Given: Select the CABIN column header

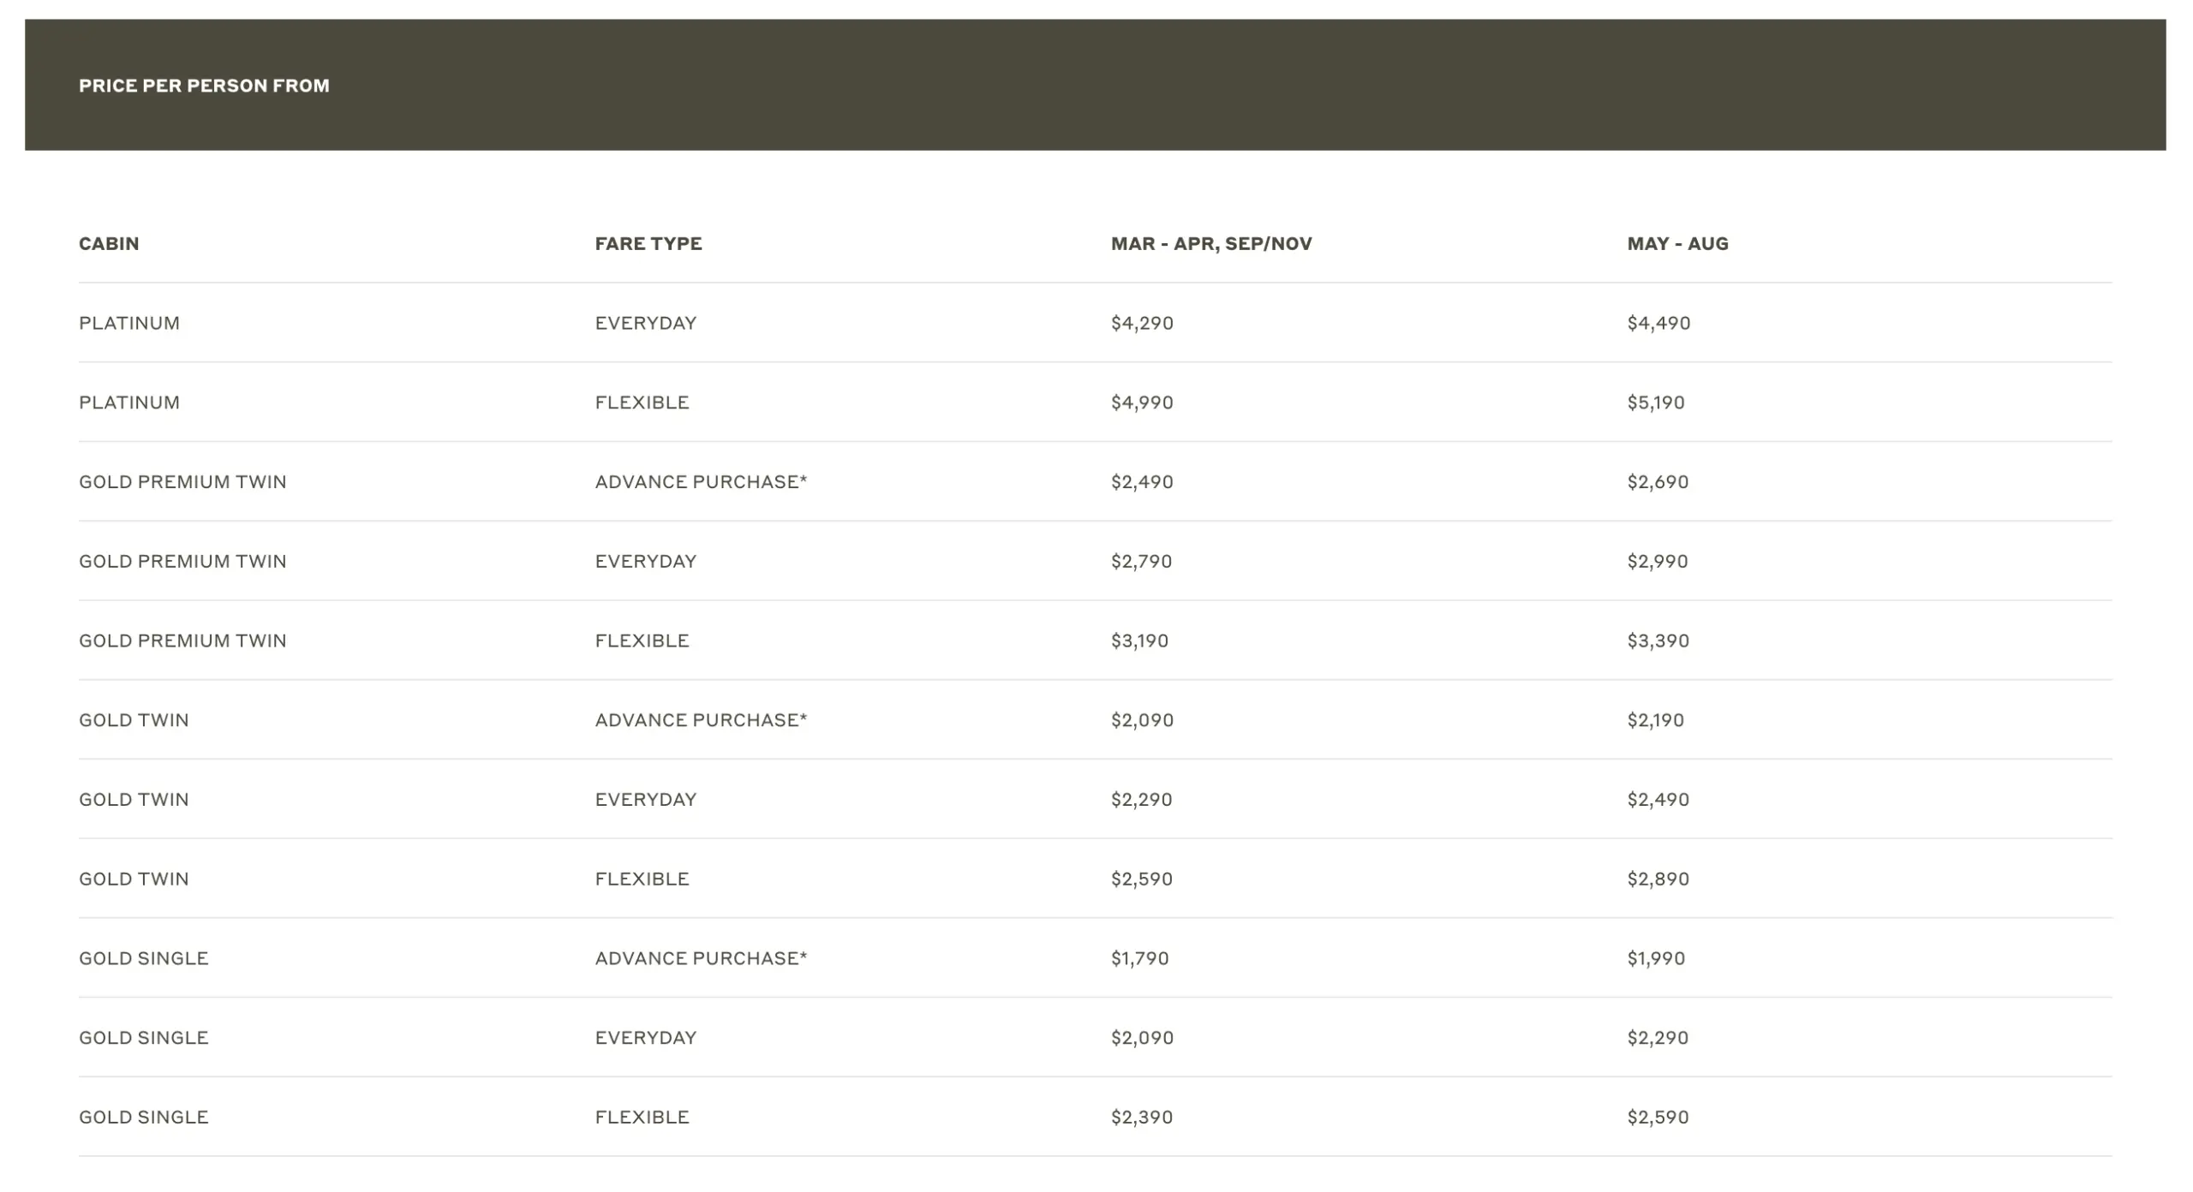Looking at the screenshot, I should pos(109,243).
